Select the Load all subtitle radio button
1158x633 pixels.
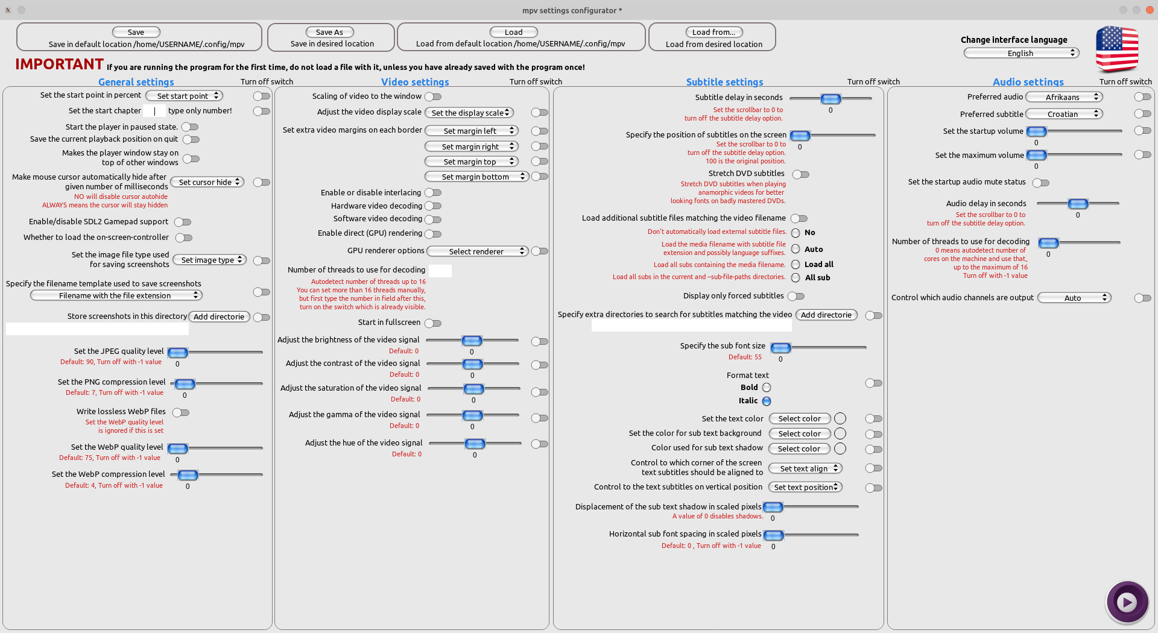pyautogui.click(x=796, y=264)
